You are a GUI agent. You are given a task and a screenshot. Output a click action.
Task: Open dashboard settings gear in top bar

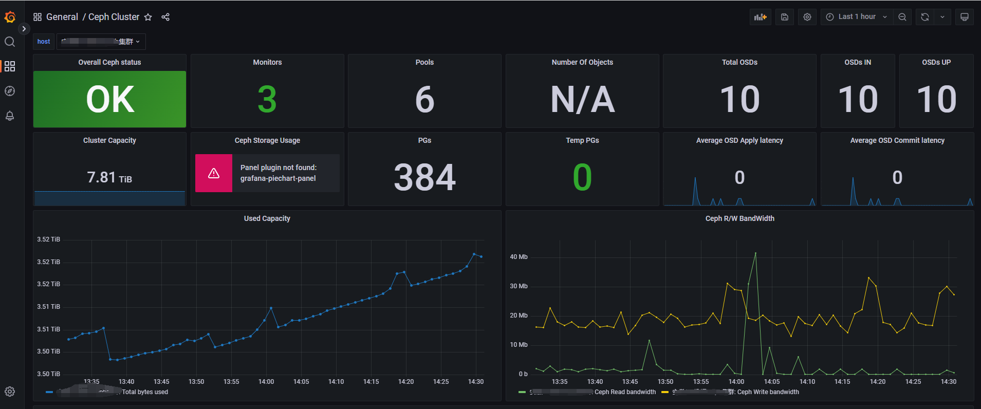[x=807, y=17]
